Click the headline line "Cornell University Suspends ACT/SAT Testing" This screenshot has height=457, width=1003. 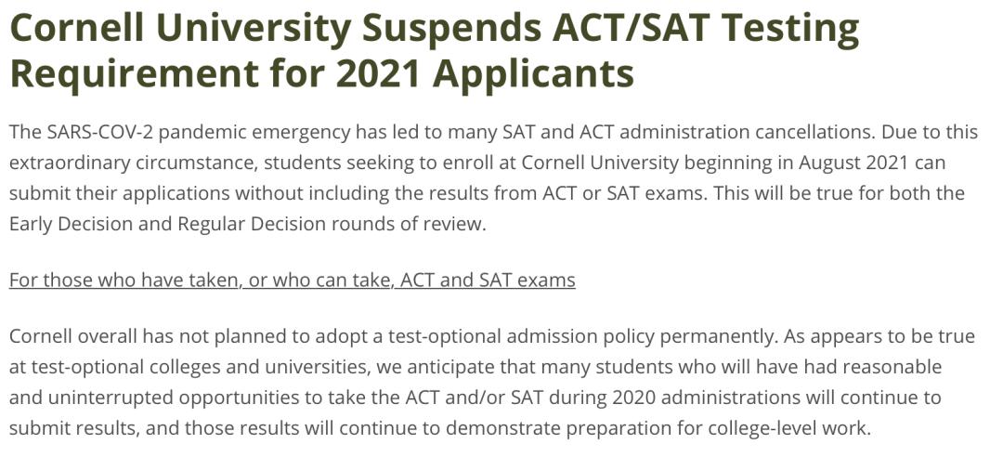click(x=435, y=30)
